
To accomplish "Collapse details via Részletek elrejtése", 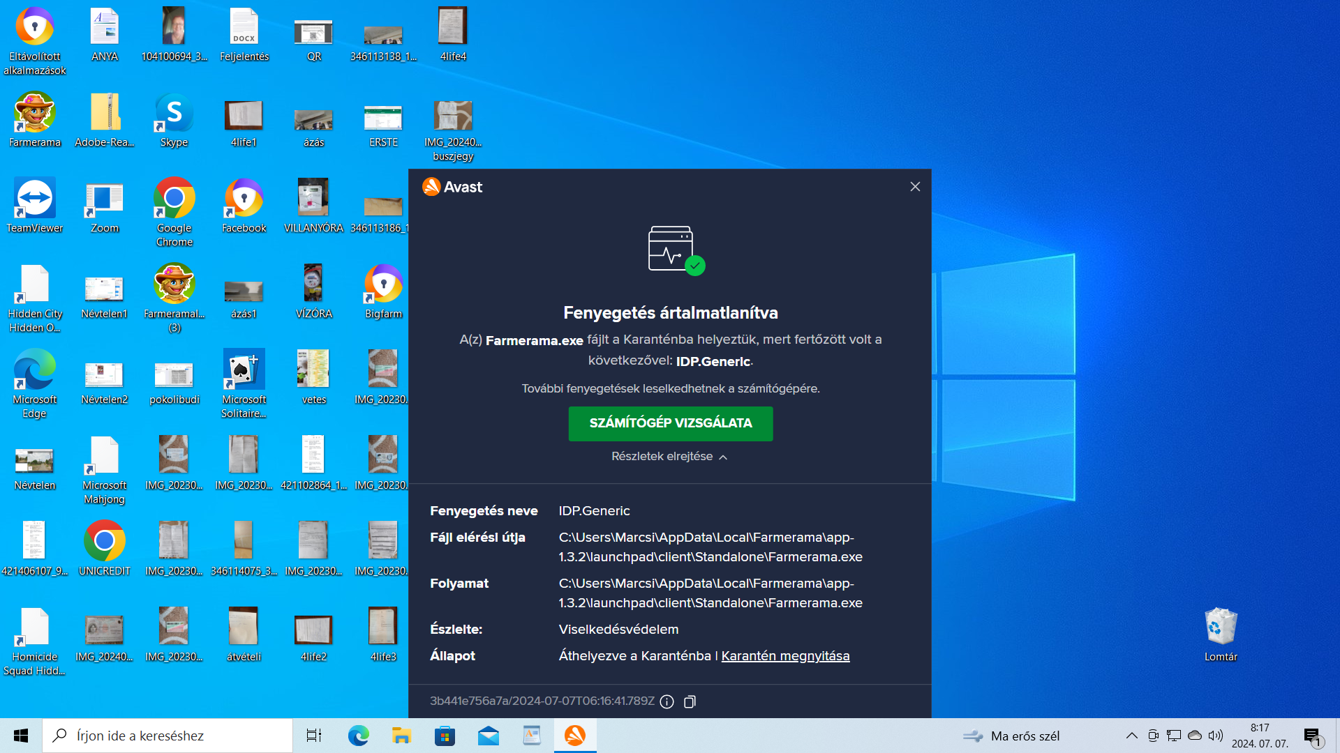I will coord(669,456).
